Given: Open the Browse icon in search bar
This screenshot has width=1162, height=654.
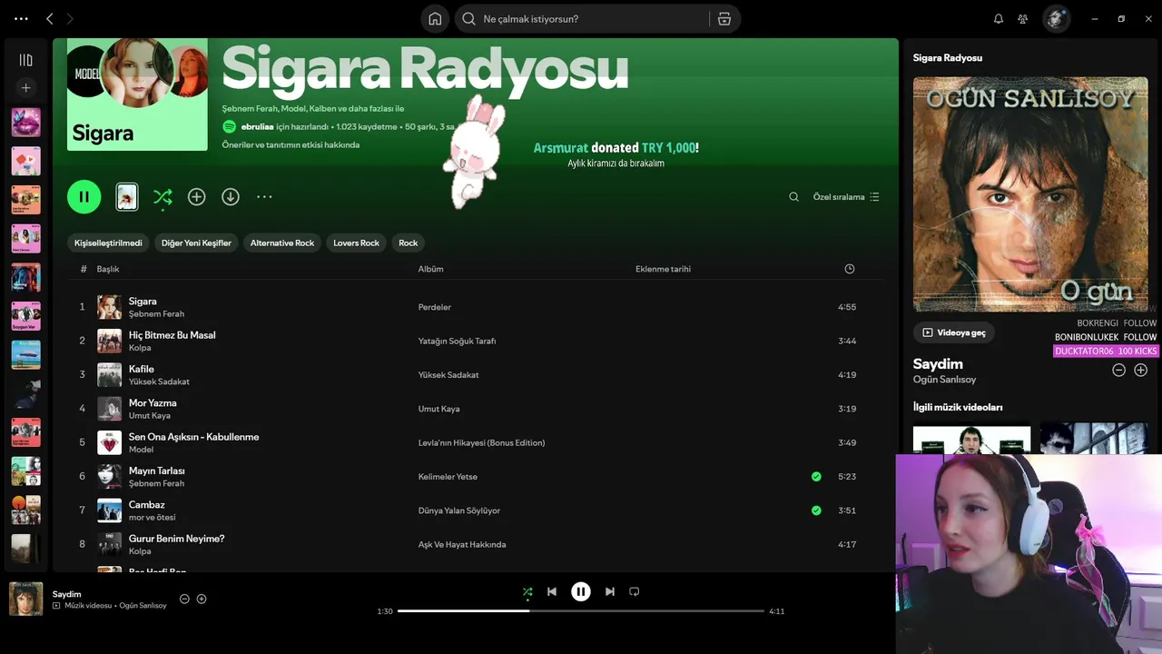Looking at the screenshot, I should click(x=724, y=19).
